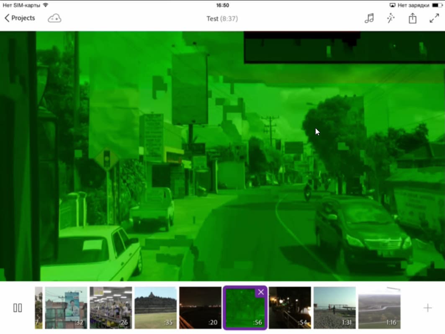Remove selected clip with X button
This screenshot has height=334, width=445.
pyautogui.click(x=261, y=292)
